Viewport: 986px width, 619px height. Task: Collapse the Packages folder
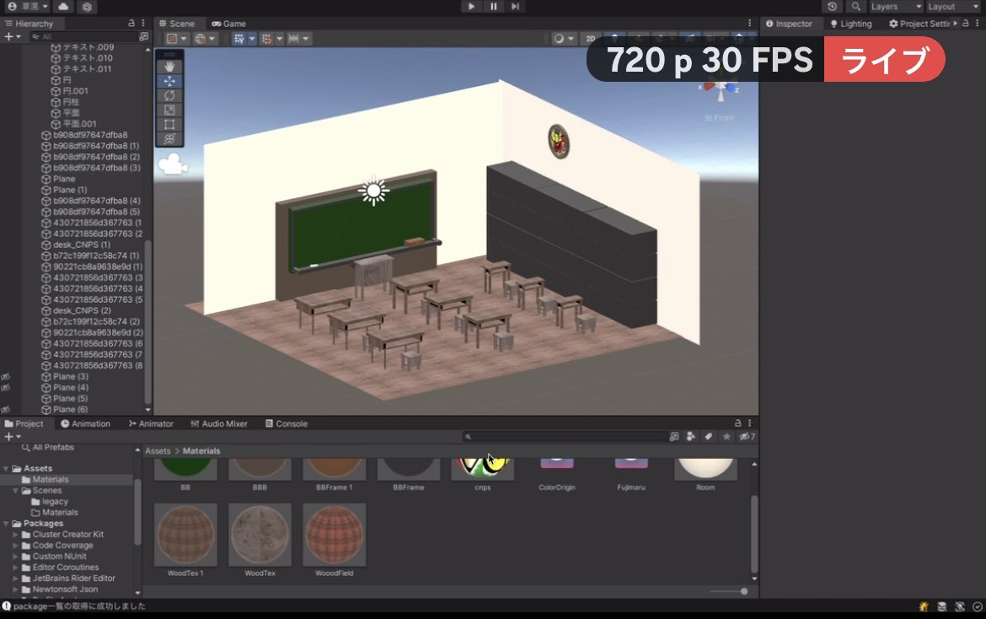click(x=6, y=524)
